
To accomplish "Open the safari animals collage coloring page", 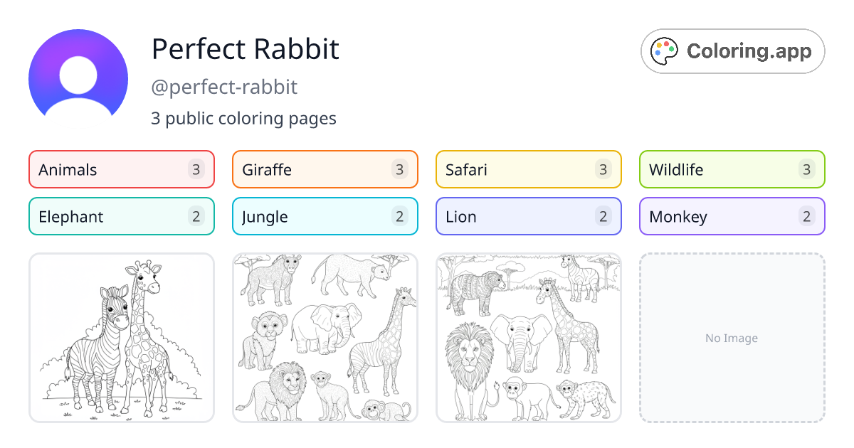I will pyautogui.click(x=325, y=338).
